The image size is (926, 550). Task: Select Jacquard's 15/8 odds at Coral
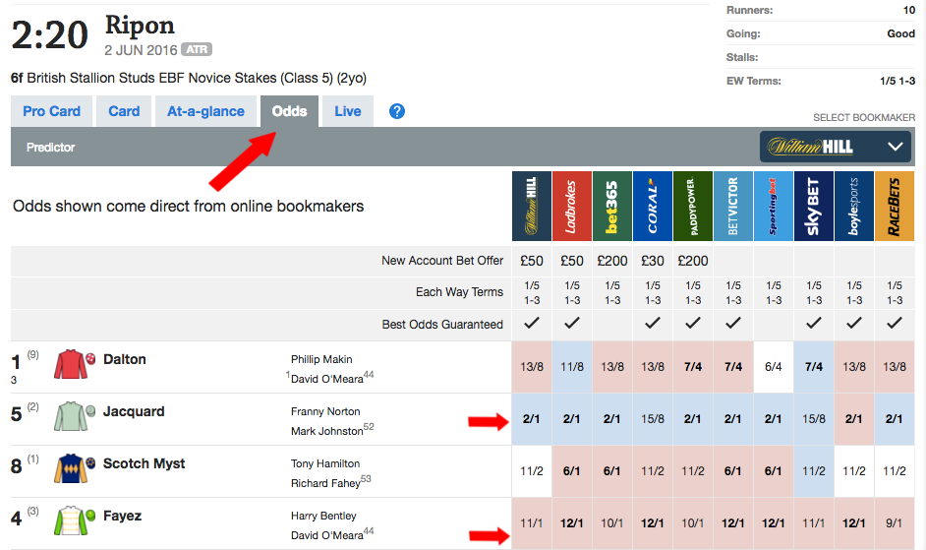[653, 419]
